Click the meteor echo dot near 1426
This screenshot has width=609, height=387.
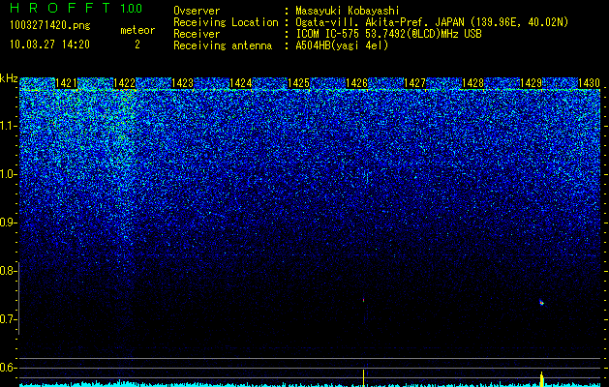tap(363, 300)
